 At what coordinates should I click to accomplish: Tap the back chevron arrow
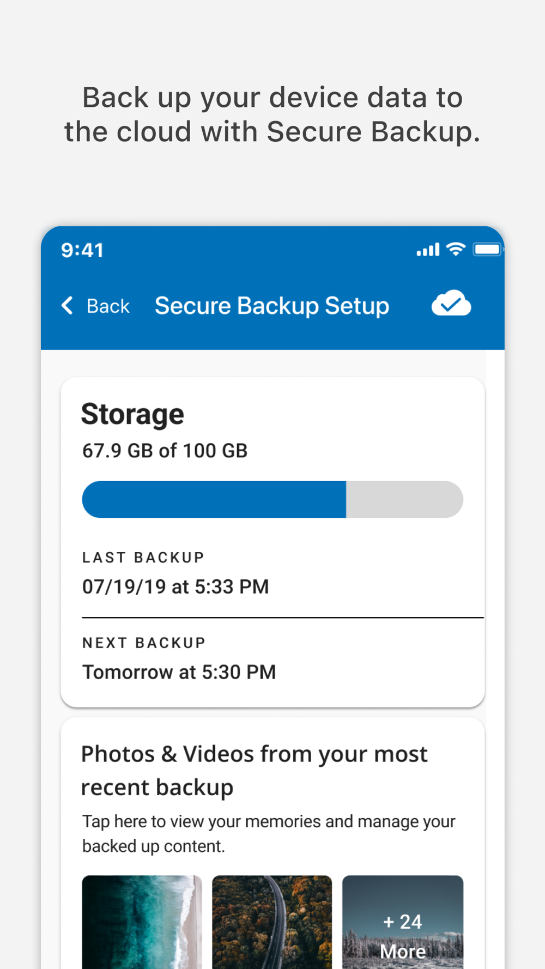(68, 305)
